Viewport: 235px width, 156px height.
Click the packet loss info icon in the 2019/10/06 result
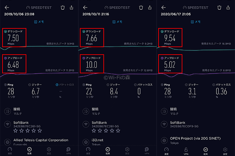(57, 85)
